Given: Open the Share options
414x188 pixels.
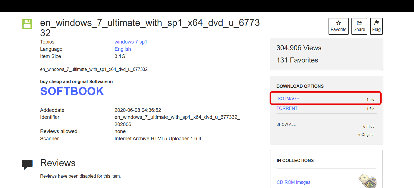Looking at the screenshot, I should coord(359,26).
